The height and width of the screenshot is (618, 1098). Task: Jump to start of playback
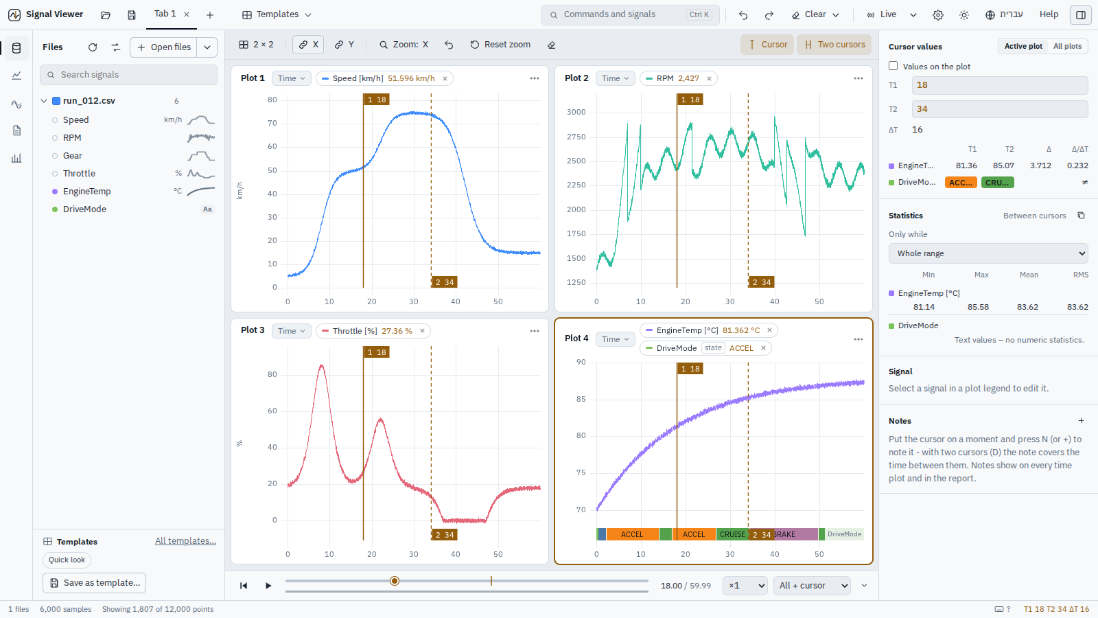[x=244, y=586]
